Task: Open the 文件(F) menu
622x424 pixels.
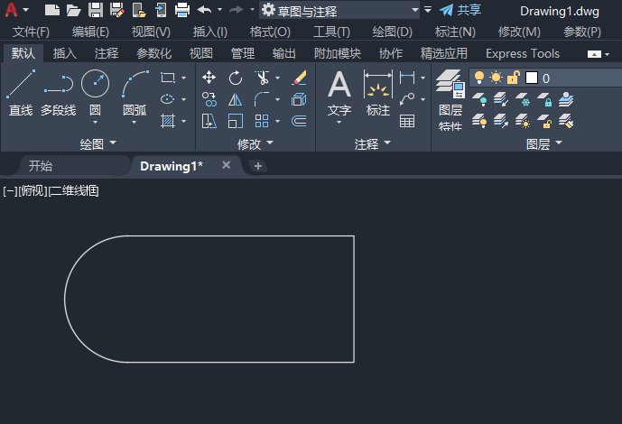Action: pos(31,32)
